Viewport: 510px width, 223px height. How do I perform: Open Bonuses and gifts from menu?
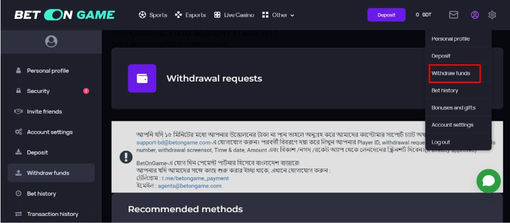coord(453,108)
